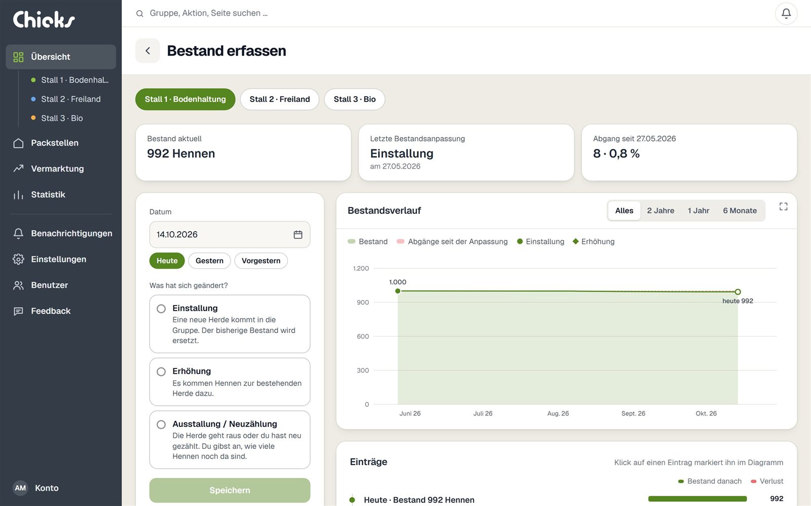
Task: Click the search magnifier icon
Action: [x=140, y=14]
